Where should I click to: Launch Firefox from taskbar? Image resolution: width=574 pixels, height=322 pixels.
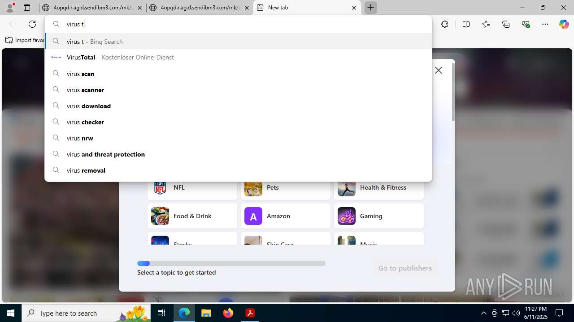click(x=228, y=313)
